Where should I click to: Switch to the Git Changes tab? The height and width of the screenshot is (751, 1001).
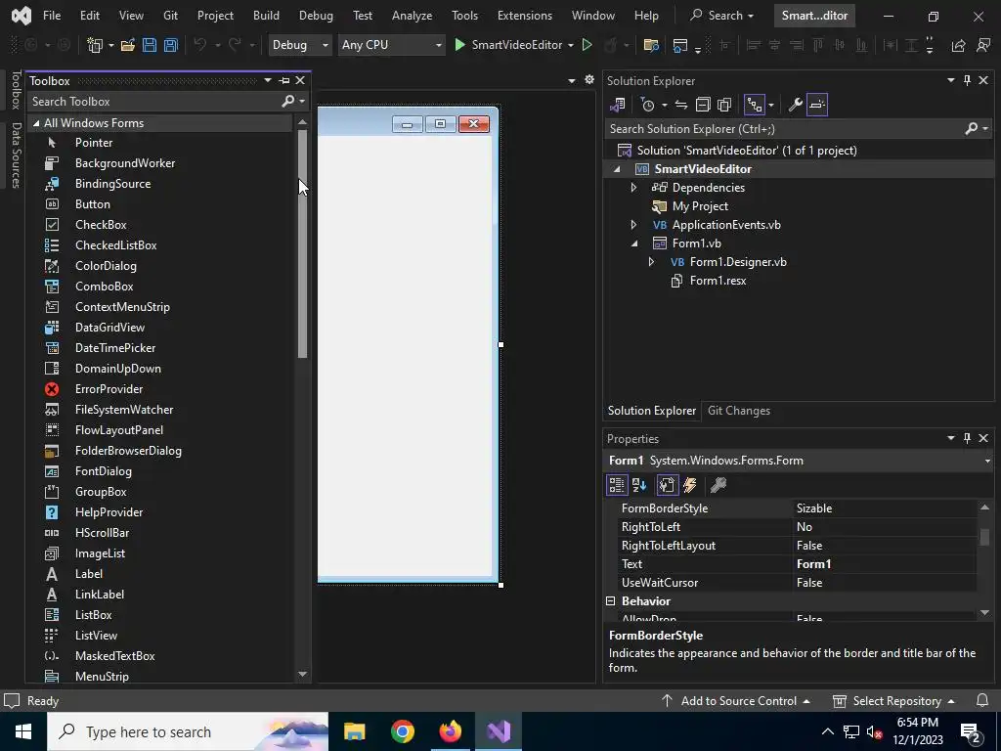739,411
